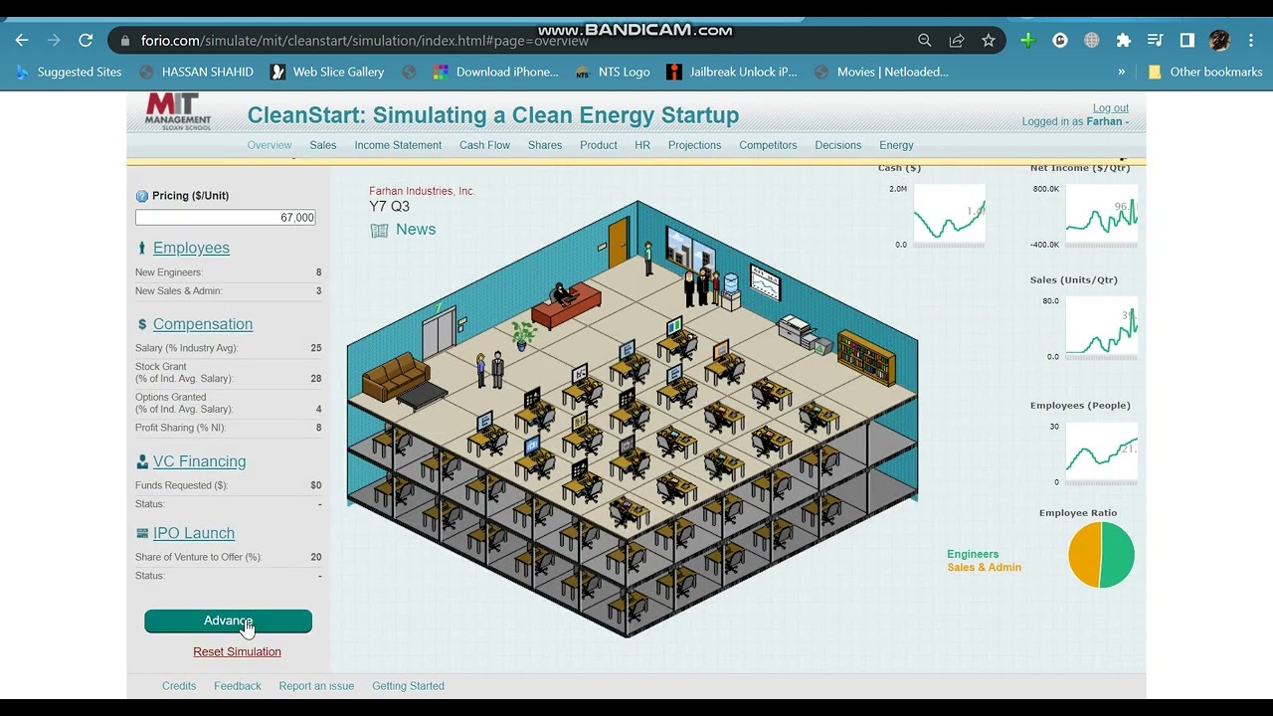Open the IPO Launch link
This screenshot has height=716, width=1273.
tap(194, 533)
